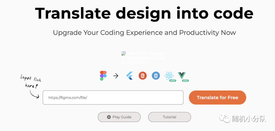Choose the HTML5 shield icon

tap(143, 76)
